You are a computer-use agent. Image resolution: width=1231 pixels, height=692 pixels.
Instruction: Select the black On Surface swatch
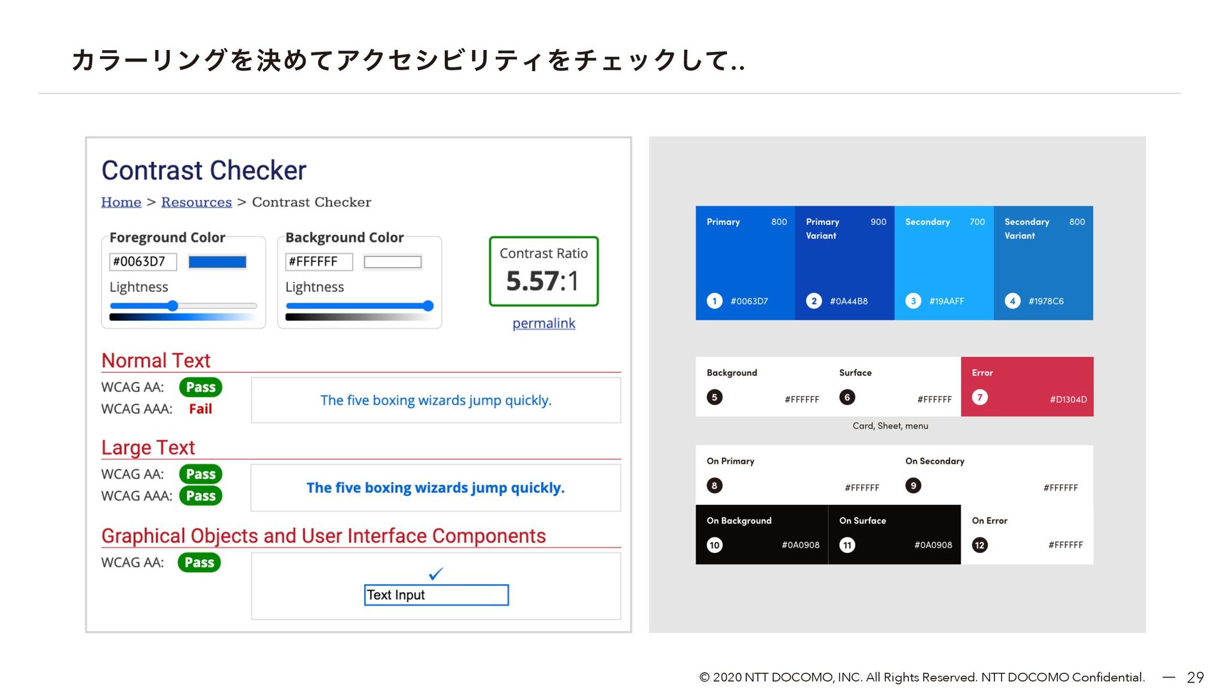click(894, 534)
